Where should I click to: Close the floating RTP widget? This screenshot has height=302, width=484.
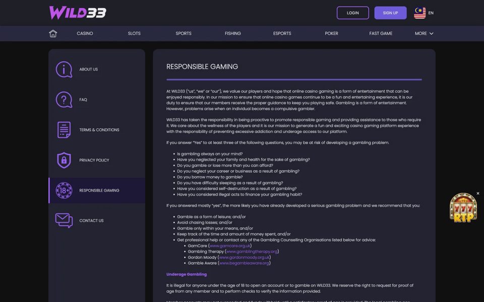coord(478,193)
